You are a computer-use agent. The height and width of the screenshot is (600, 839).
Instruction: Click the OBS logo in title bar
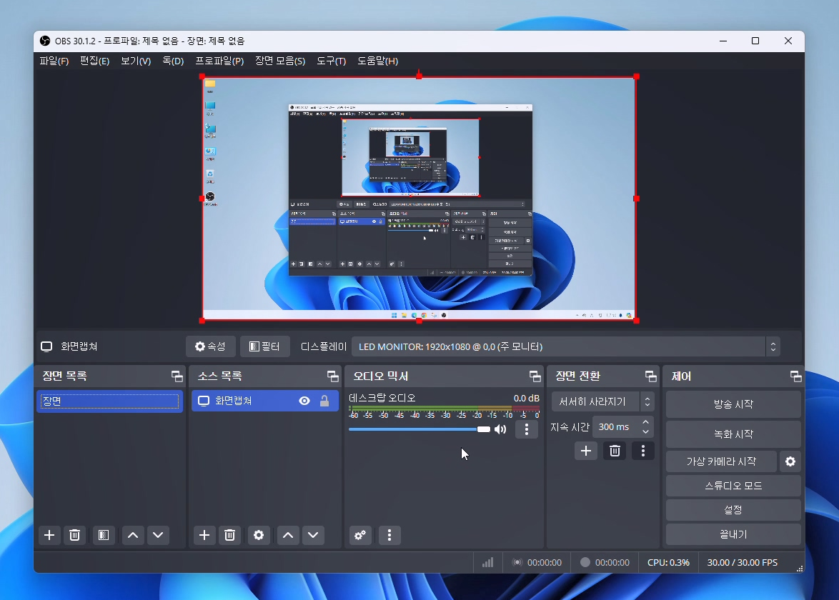pyautogui.click(x=45, y=41)
